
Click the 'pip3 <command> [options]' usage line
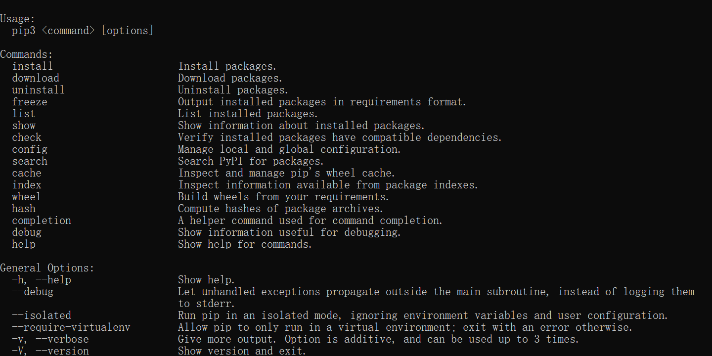[x=83, y=31]
